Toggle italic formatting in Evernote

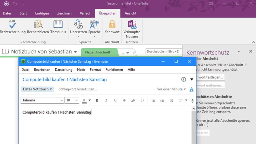pyautogui.click(x=106, y=100)
